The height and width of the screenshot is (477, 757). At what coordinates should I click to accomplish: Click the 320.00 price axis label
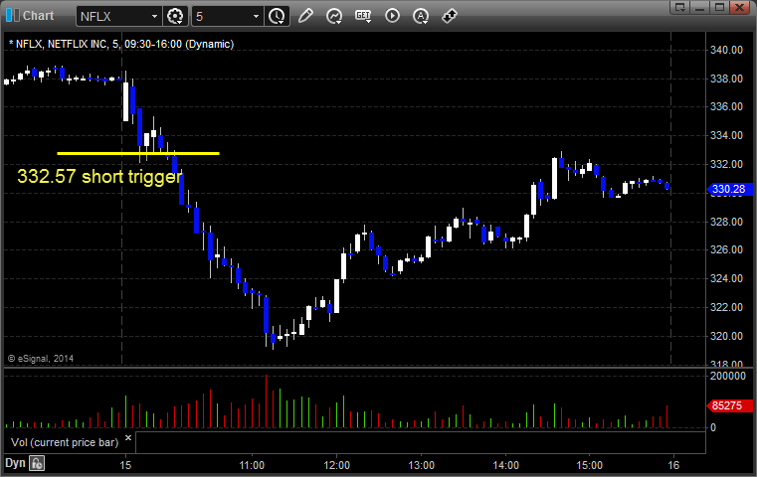pyautogui.click(x=726, y=336)
